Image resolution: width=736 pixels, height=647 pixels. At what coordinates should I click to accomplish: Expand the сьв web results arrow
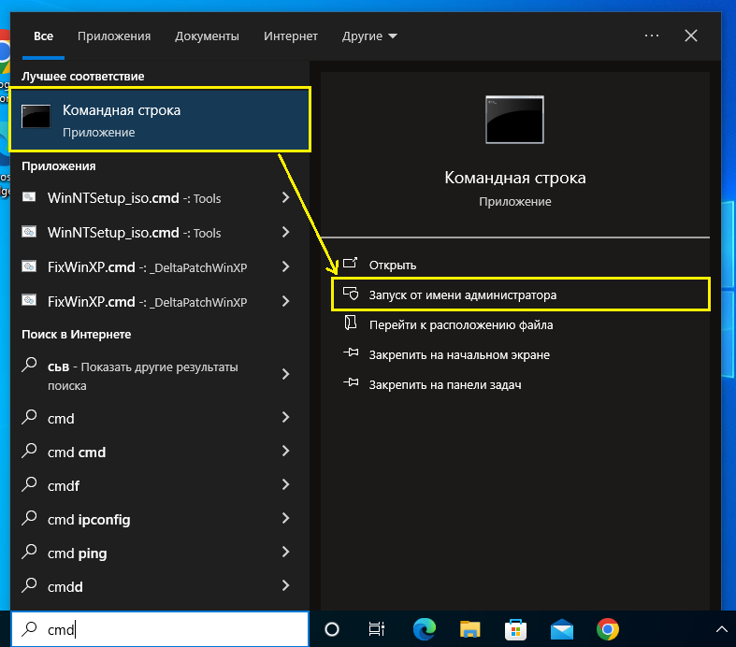pos(285,374)
